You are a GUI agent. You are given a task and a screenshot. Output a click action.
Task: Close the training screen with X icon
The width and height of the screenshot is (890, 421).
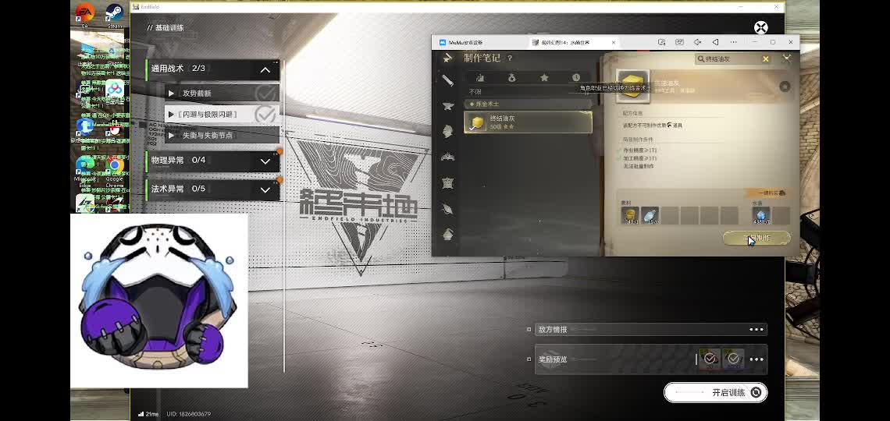760,28
